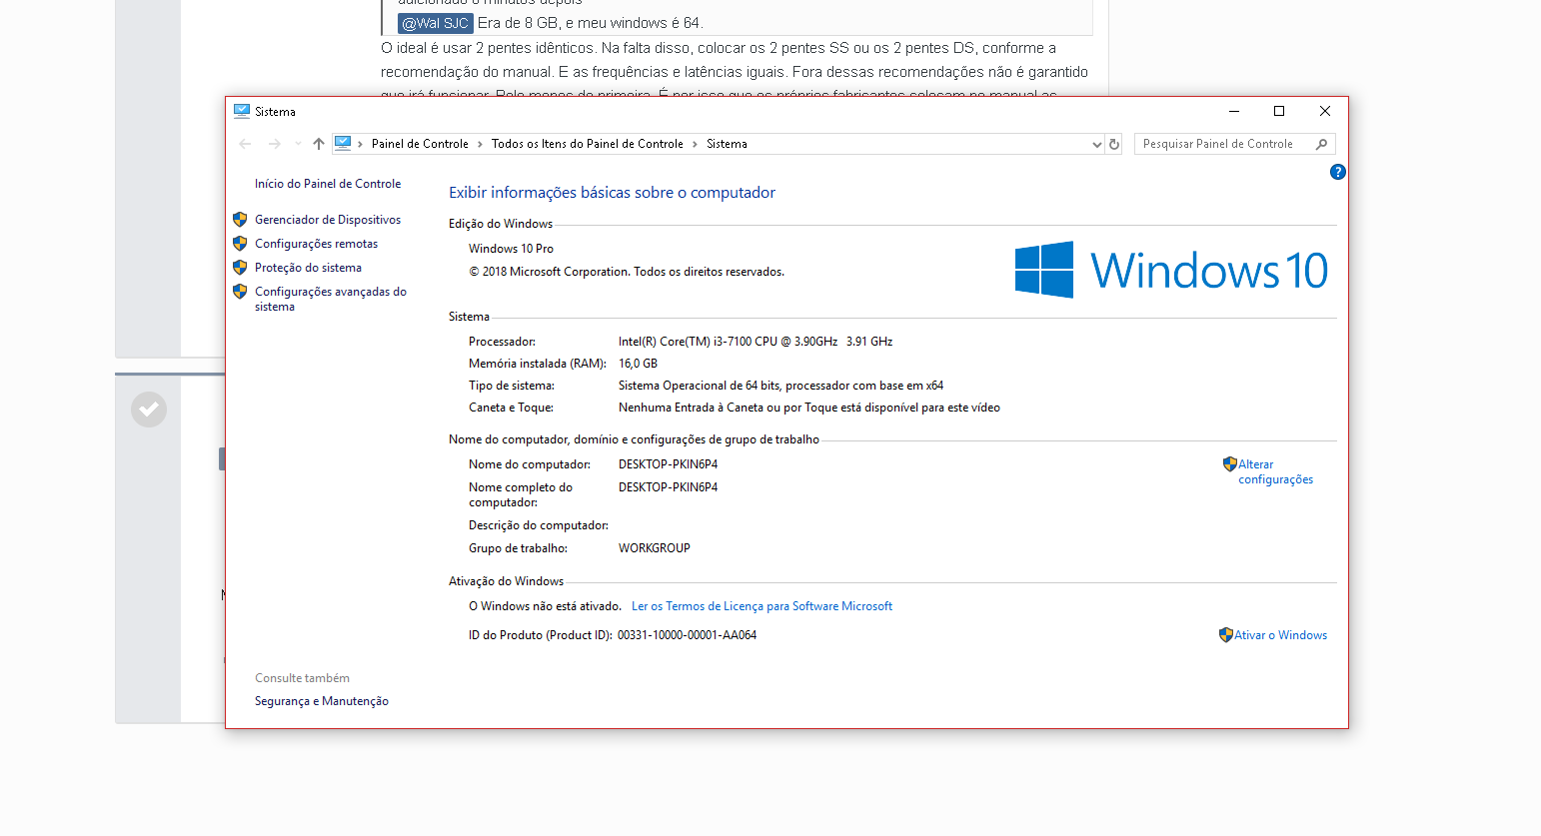Open Segurança e Manutenção
The image size is (1541, 836).
pyautogui.click(x=322, y=701)
